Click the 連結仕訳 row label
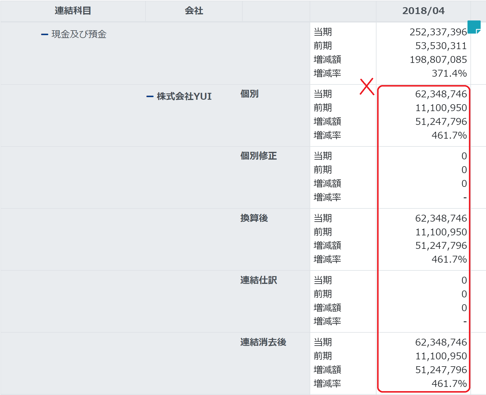 [258, 280]
